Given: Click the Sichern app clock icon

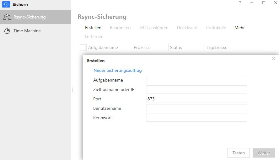Looking at the screenshot, I should click(6, 4).
